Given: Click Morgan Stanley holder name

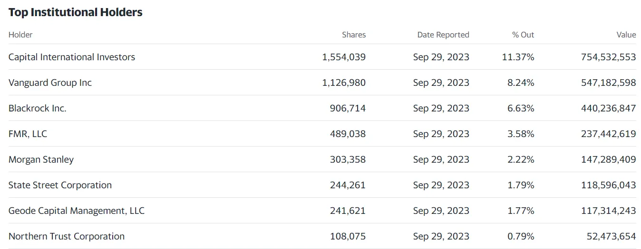Looking at the screenshot, I should point(41,159).
